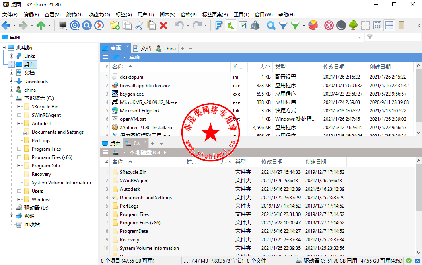
Task: Select 回收站 in the folder tree
Action: point(32,224)
